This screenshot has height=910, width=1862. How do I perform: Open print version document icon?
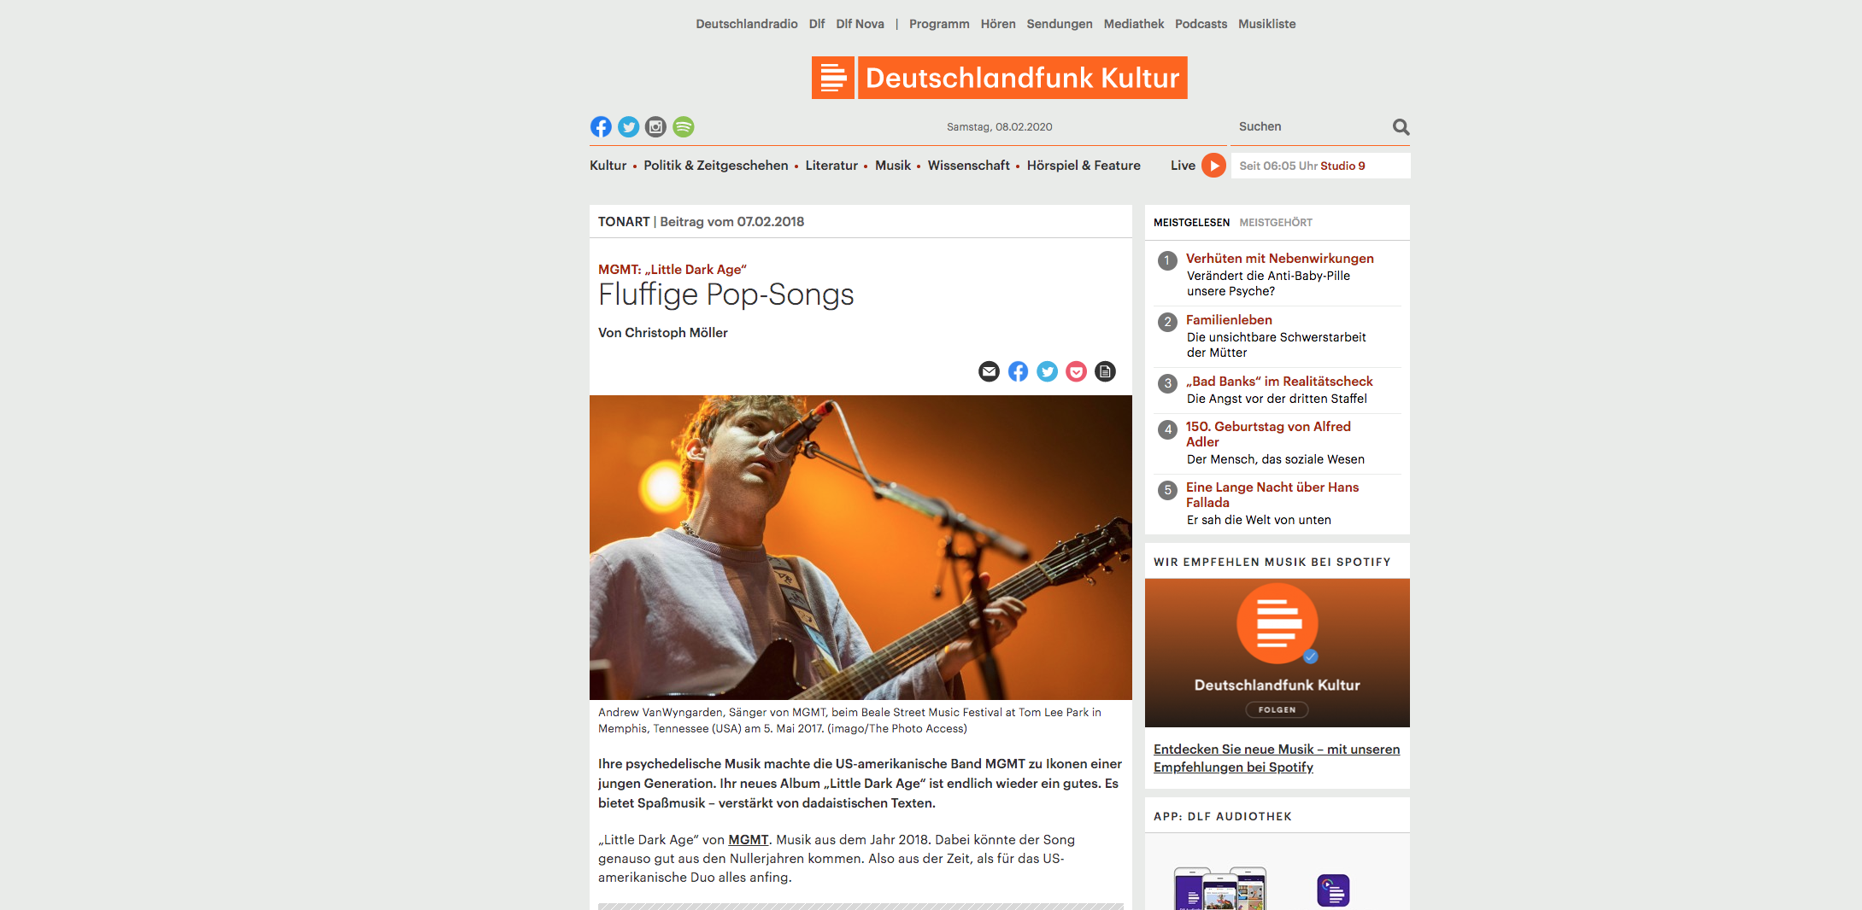point(1105,371)
